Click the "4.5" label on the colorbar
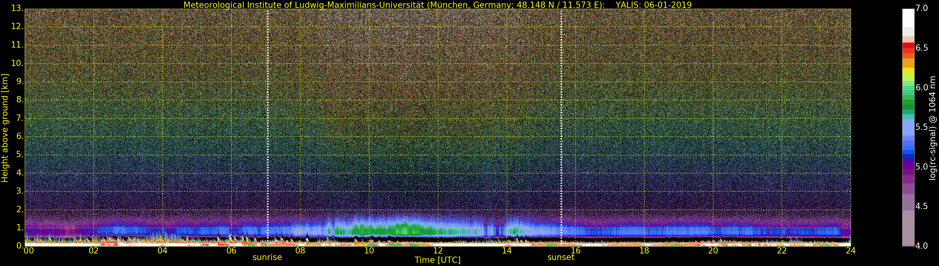Image resolution: width=939 pixels, height=266 pixels. [x=921, y=206]
